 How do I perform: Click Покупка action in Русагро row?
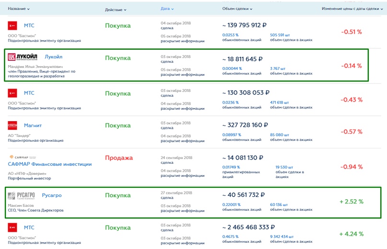117,195
